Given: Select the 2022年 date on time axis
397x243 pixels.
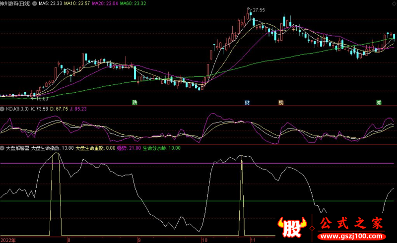Looking at the screenshot, I should (x=7, y=240).
